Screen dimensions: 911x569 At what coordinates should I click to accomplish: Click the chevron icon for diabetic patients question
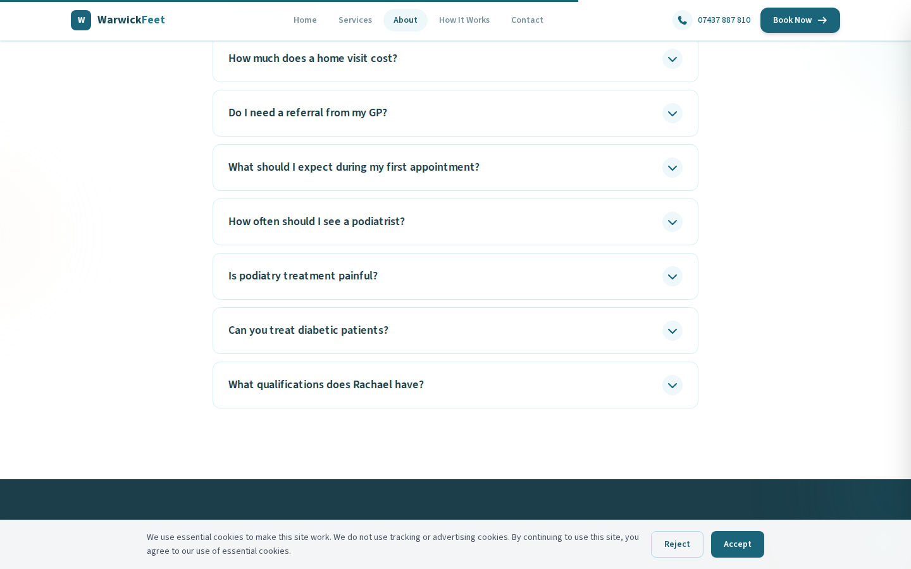672,331
